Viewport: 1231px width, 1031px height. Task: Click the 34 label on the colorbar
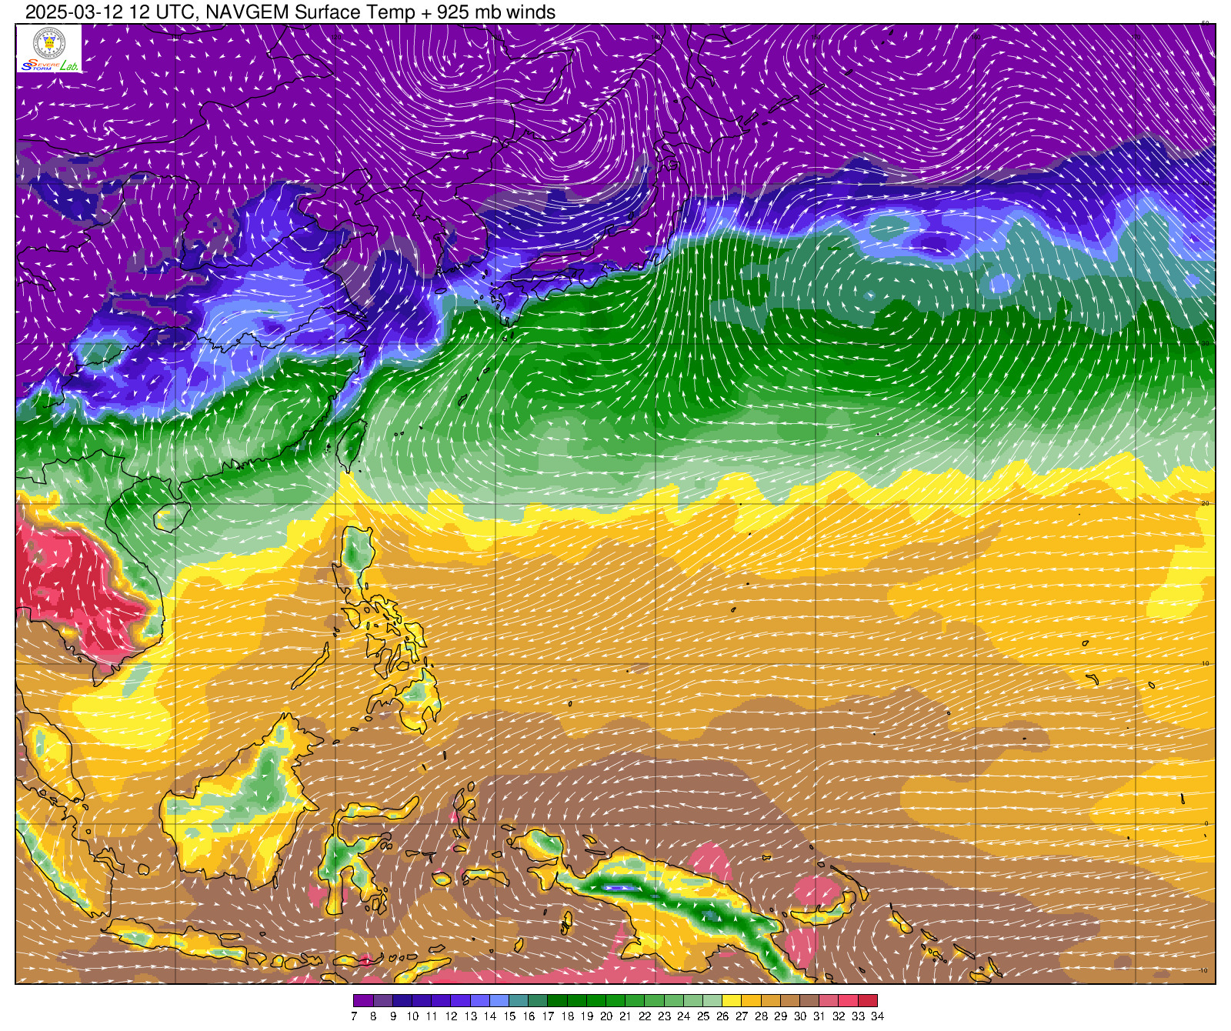(x=877, y=1016)
